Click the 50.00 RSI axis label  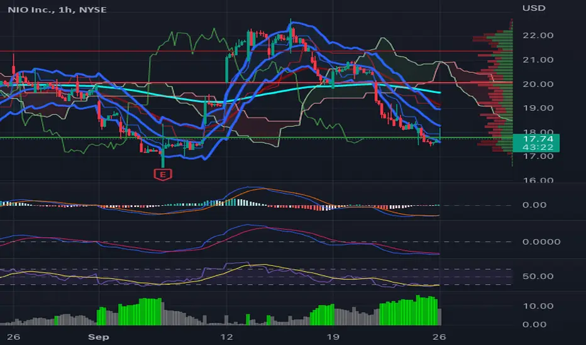(x=538, y=277)
